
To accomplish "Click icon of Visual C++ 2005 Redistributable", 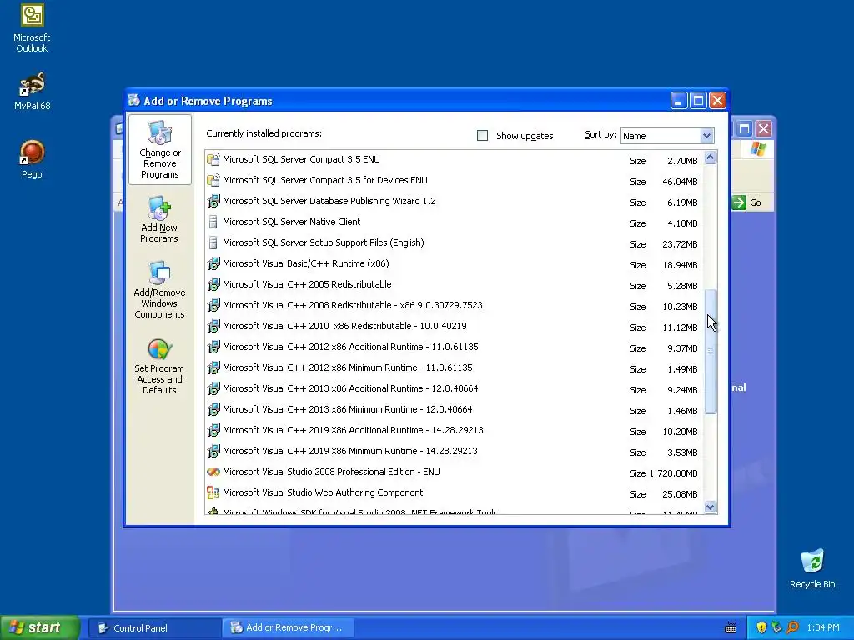I will pyautogui.click(x=213, y=285).
